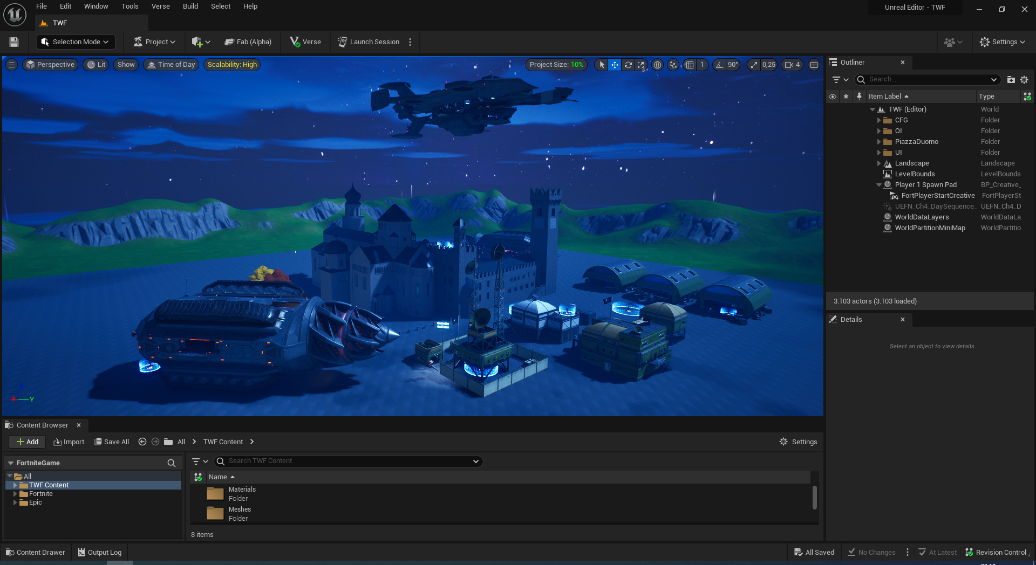The image size is (1036, 565).
Task: Click Scalability: High warning
Action: point(232,65)
